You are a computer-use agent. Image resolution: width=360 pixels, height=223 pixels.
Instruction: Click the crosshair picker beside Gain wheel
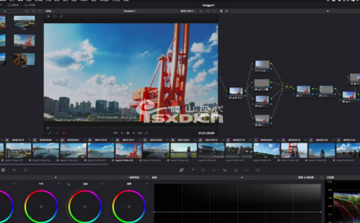pos(68,184)
